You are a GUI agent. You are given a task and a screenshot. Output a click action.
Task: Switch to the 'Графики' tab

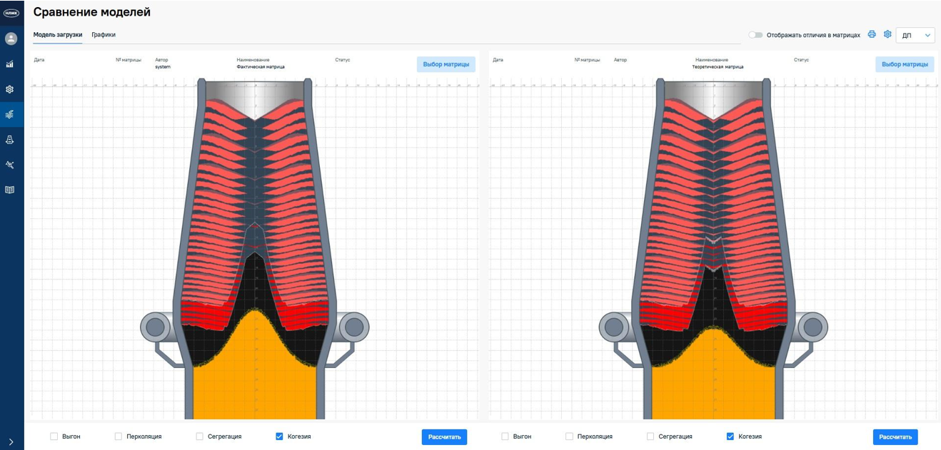(104, 35)
